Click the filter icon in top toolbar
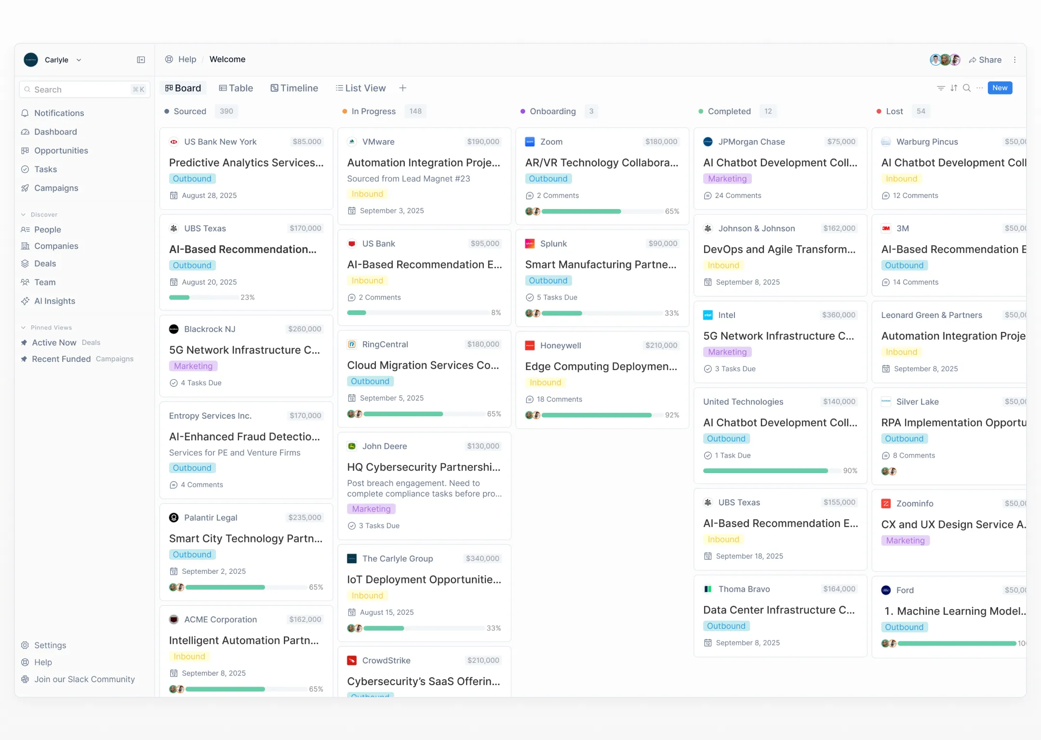The height and width of the screenshot is (740, 1041). [941, 87]
